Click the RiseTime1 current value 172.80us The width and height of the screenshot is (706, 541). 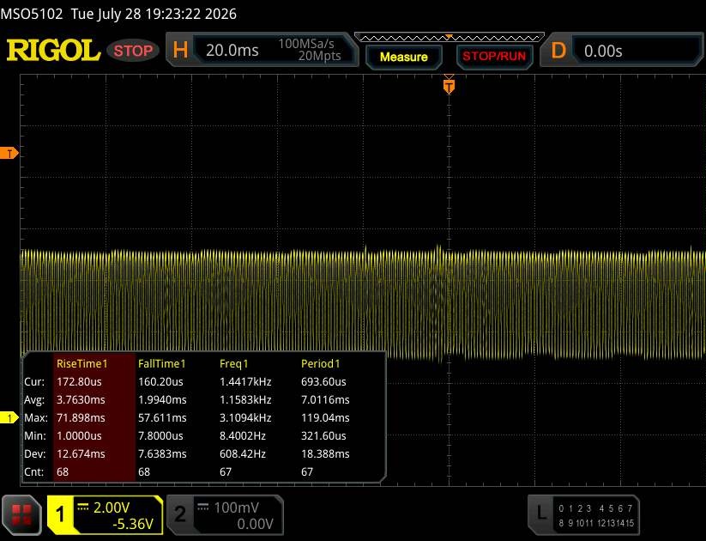(79, 382)
